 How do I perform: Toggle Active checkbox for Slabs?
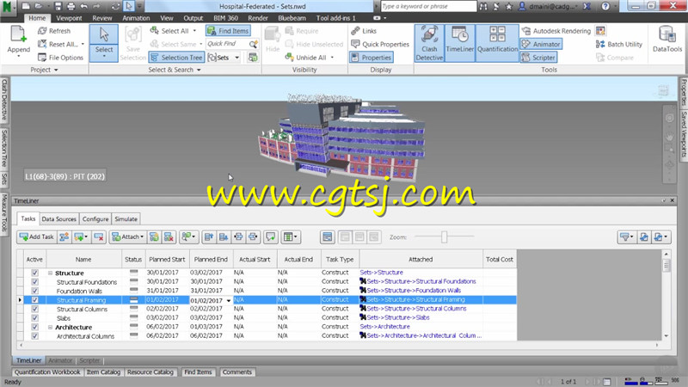click(x=34, y=317)
